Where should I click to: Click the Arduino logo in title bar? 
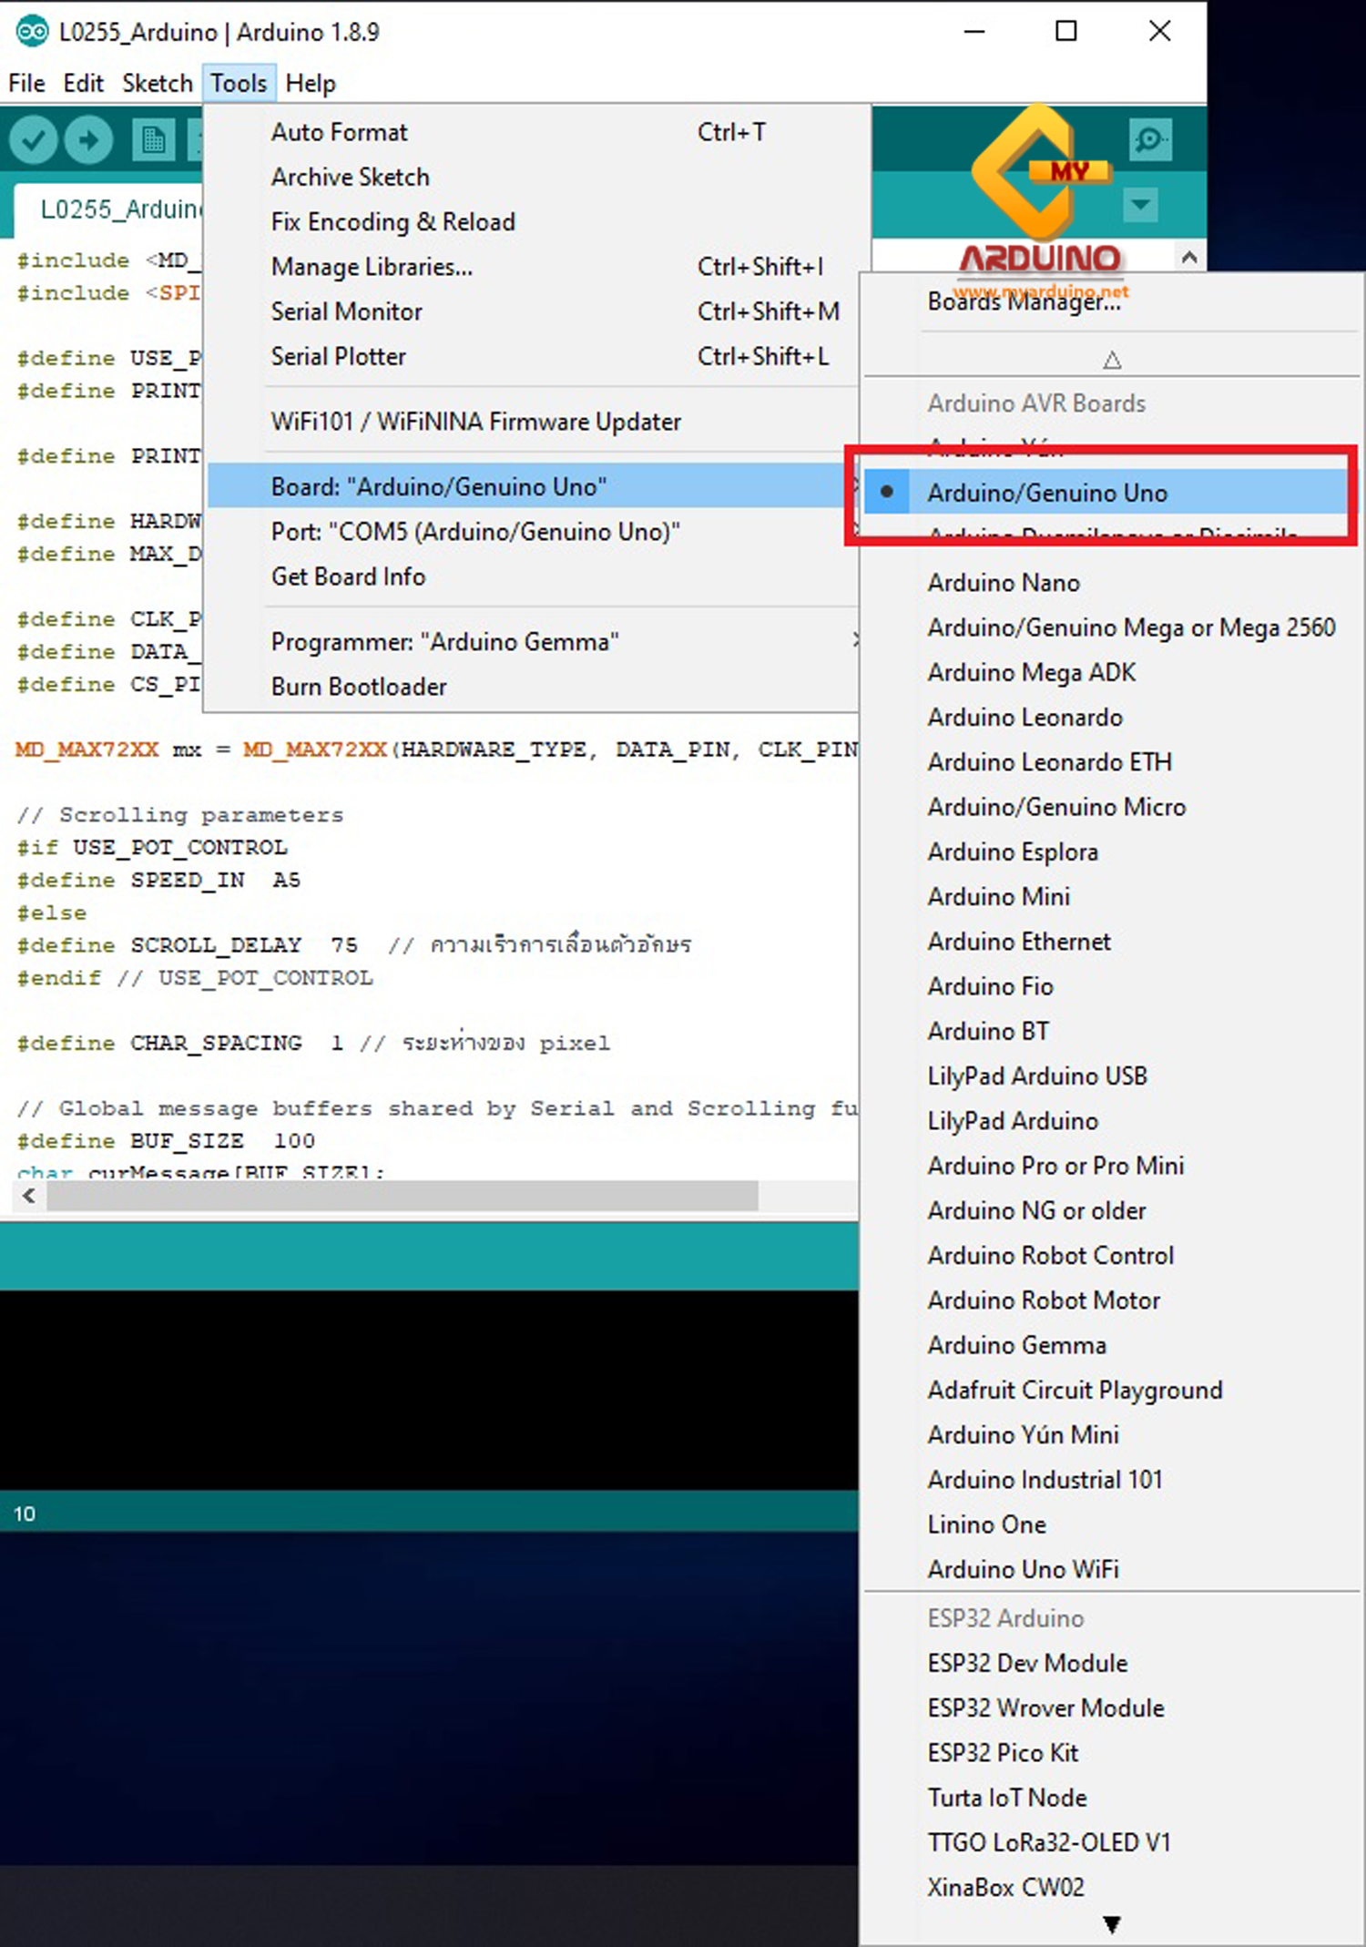[x=32, y=32]
